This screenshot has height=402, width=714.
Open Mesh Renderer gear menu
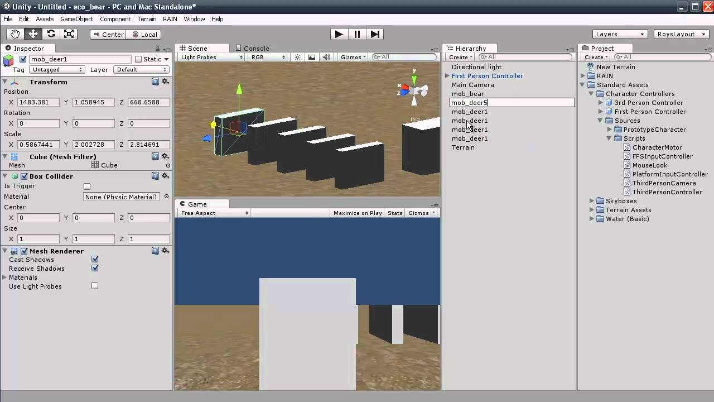coord(165,251)
